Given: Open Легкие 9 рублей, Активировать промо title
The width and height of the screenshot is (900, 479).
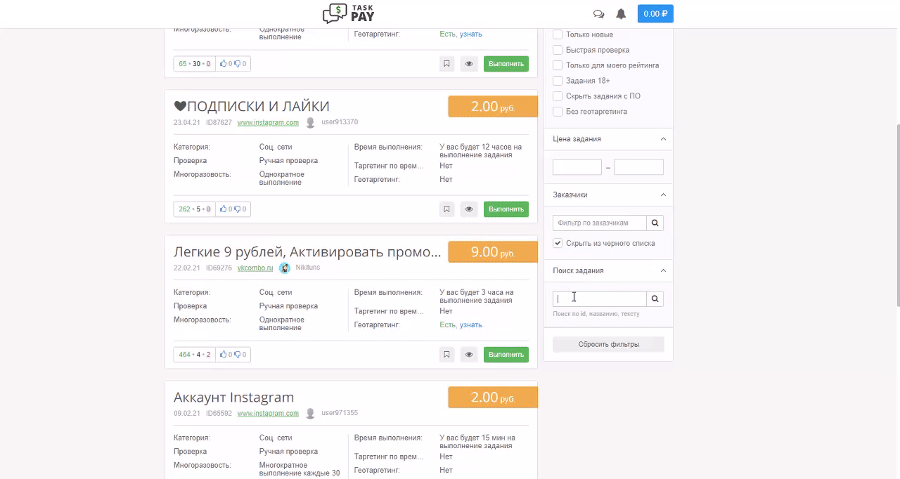Looking at the screenshot, I should tap(307, 251).
